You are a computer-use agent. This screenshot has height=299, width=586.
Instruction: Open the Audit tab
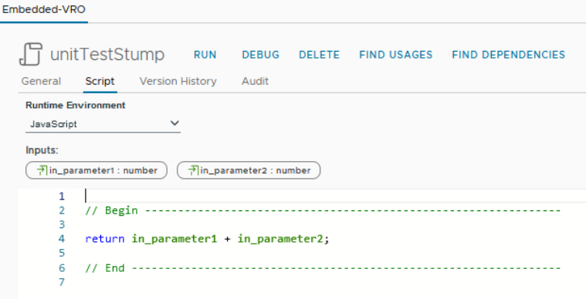pos(255,81)
